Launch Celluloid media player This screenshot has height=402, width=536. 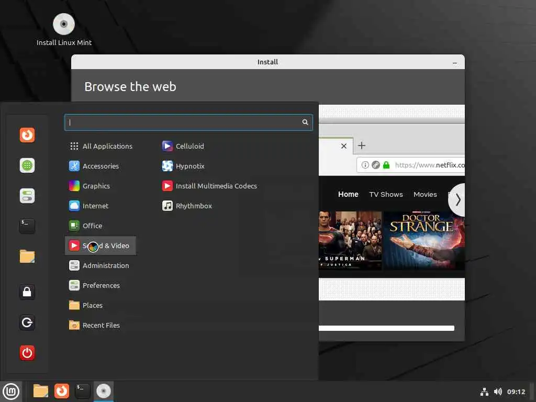point(183,146)
